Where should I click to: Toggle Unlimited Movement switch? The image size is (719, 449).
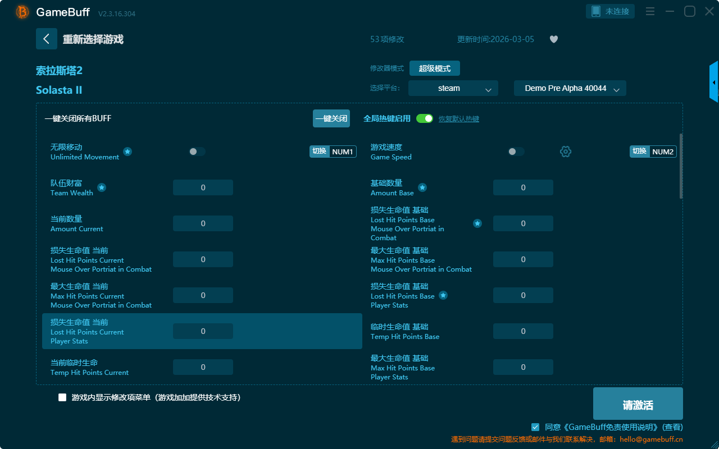tap(197, 152)
